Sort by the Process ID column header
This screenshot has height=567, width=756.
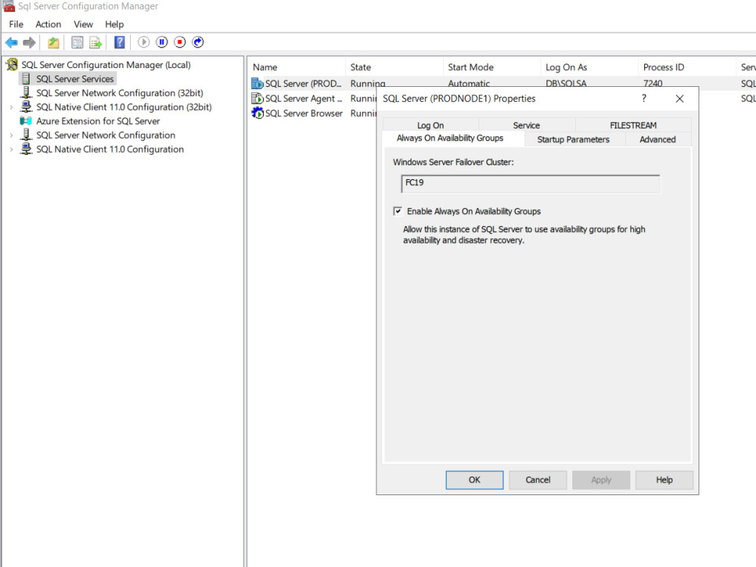click(x=687, y=67)
